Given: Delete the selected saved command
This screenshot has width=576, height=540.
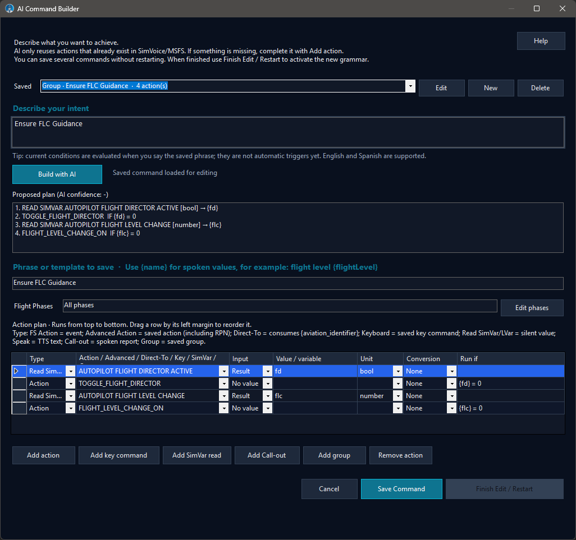Looking at the screenshot, I should (x=541, y=88).
